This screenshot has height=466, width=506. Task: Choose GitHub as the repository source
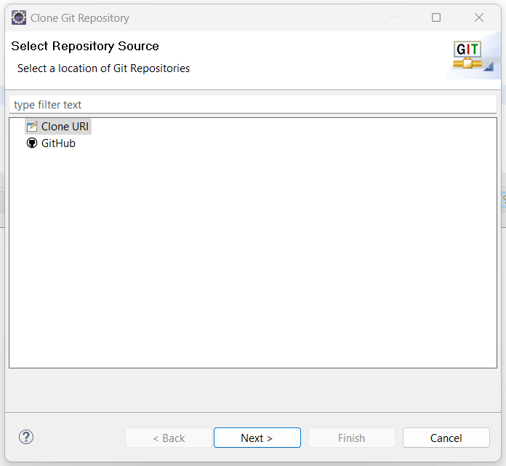pyautogui.click(x=58, y=143)
